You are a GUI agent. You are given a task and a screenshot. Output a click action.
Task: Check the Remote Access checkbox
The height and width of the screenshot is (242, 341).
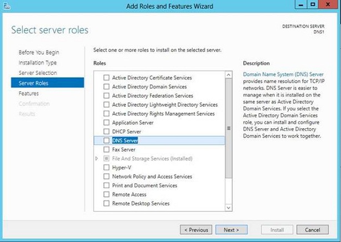click(106, 194)
